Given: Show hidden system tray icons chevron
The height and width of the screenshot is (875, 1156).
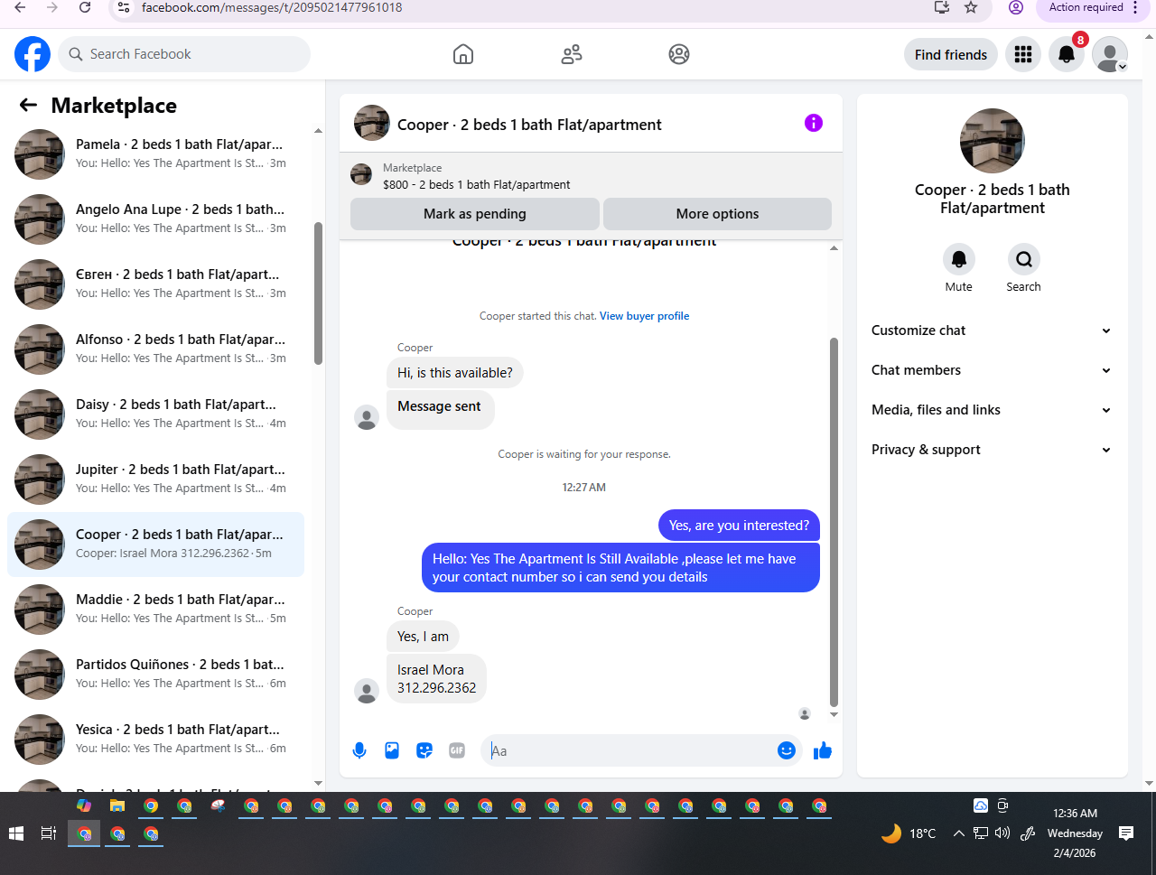Looking at the screenshot, I should [x=958, y=833].
